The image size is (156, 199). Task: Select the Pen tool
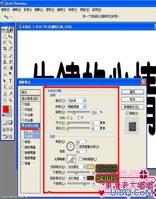[5, 87]
